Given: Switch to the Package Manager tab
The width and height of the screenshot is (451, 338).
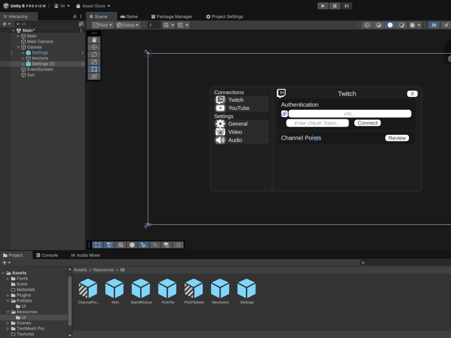Looking at the screenshot, I should pos(172,17).
